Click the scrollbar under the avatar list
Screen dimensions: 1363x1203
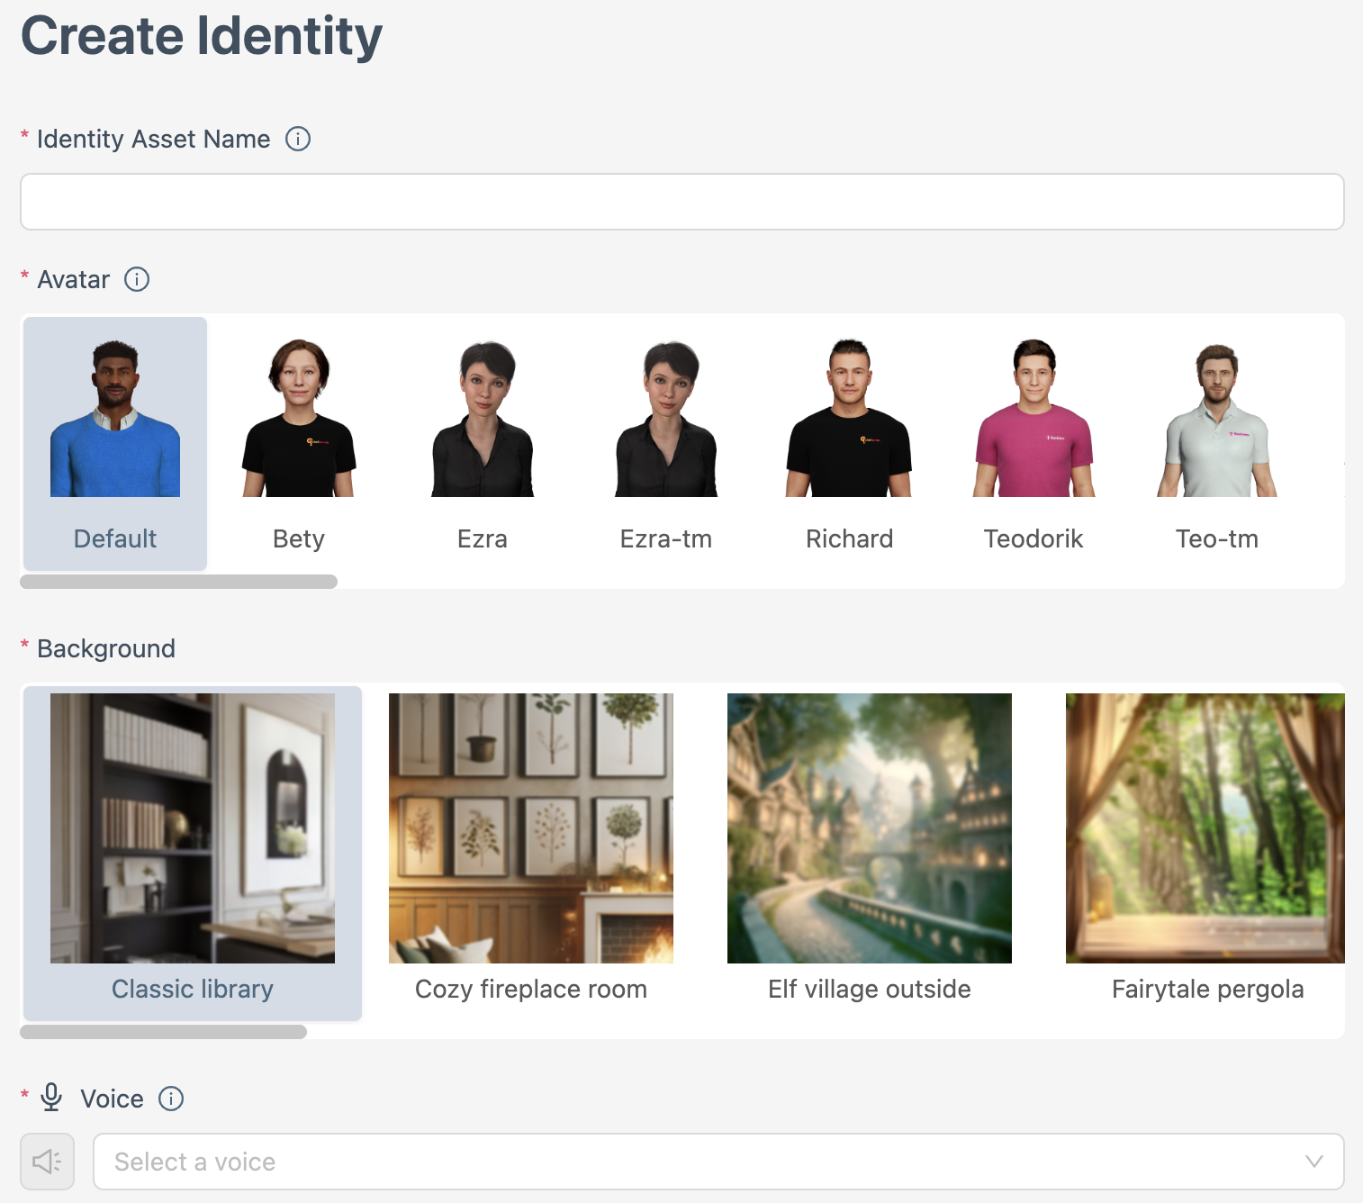[x=177, y=583]
